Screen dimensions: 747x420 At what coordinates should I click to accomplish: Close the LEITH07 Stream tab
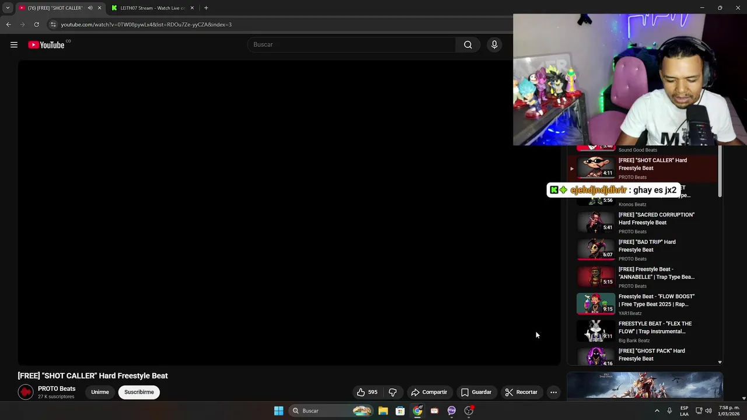(192, 8)
